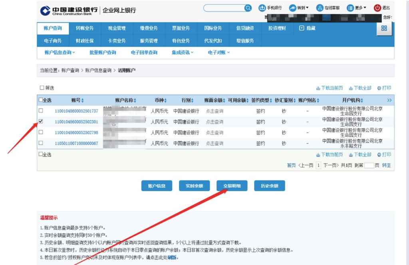This screenshot has width=409, height=265.
Task: Open 批量账户查询 submenu item
Action: pyautogui.click(x=103, y=52)
